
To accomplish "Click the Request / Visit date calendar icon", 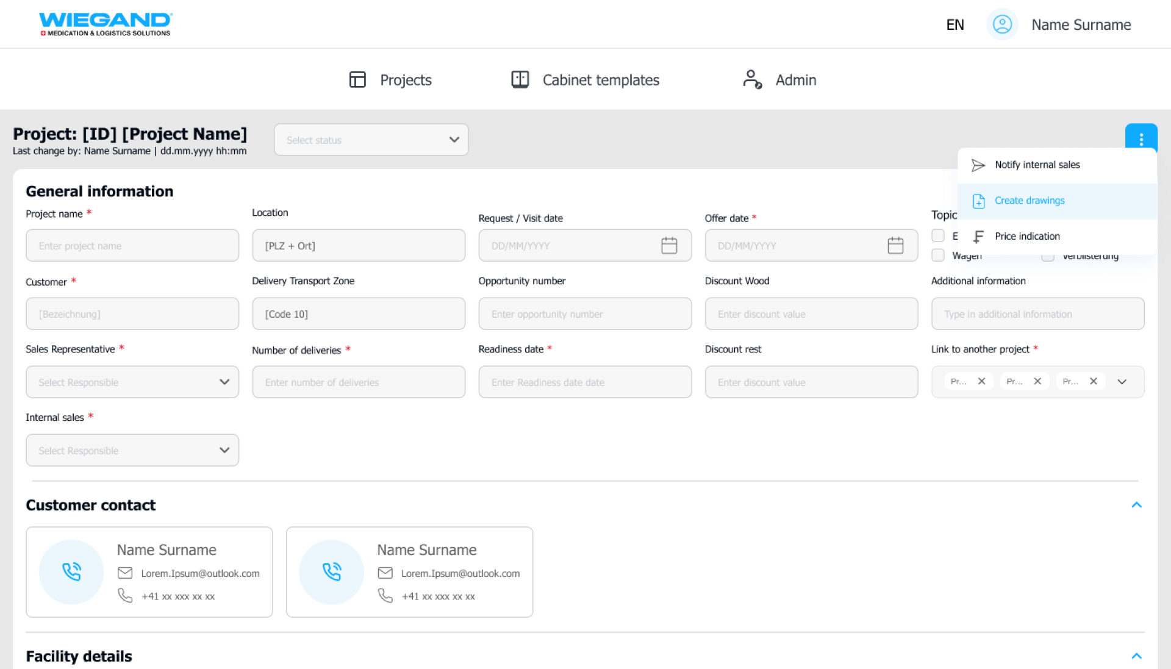I will coord(669,246).
